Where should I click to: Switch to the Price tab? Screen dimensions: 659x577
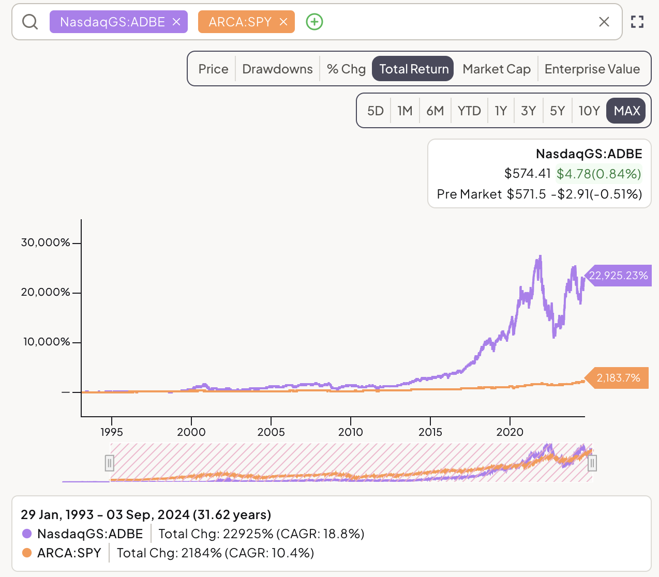coord(213,69)
